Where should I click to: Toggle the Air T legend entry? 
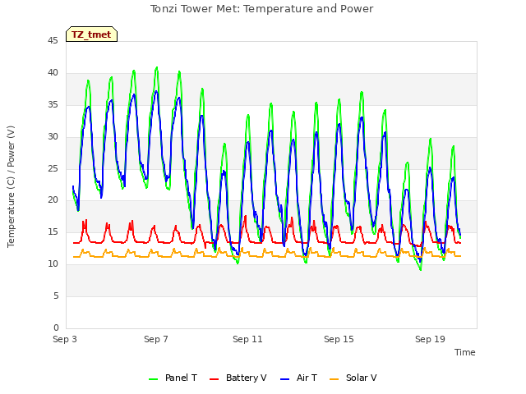(298, 378)
